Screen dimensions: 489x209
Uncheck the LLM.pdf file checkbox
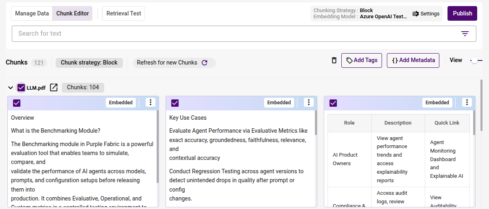point(21,88)
